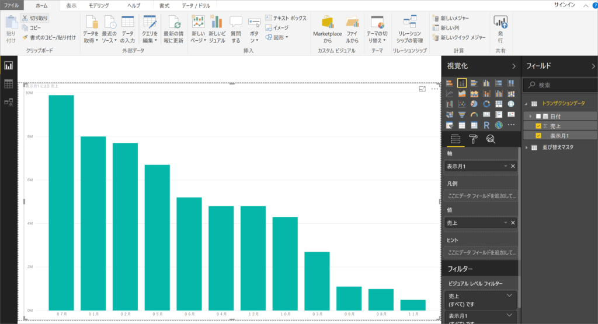Select the gauge visual
The image size is (598, 324).
474,115
